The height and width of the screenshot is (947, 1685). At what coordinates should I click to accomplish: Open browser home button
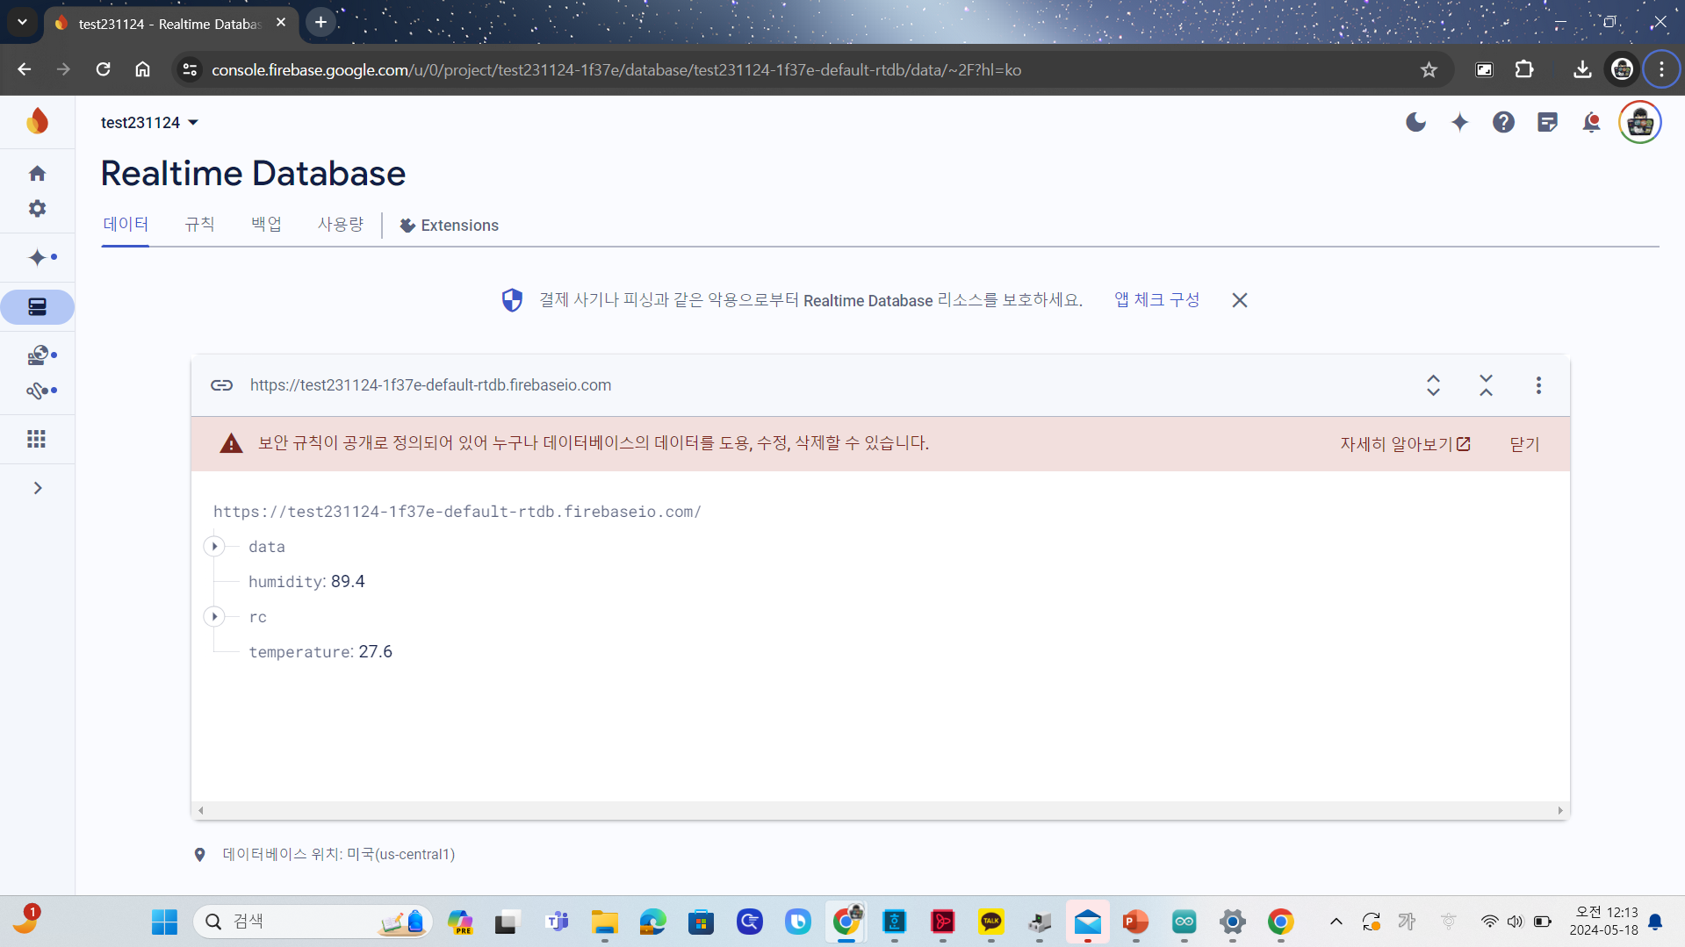tap(142, 69)
